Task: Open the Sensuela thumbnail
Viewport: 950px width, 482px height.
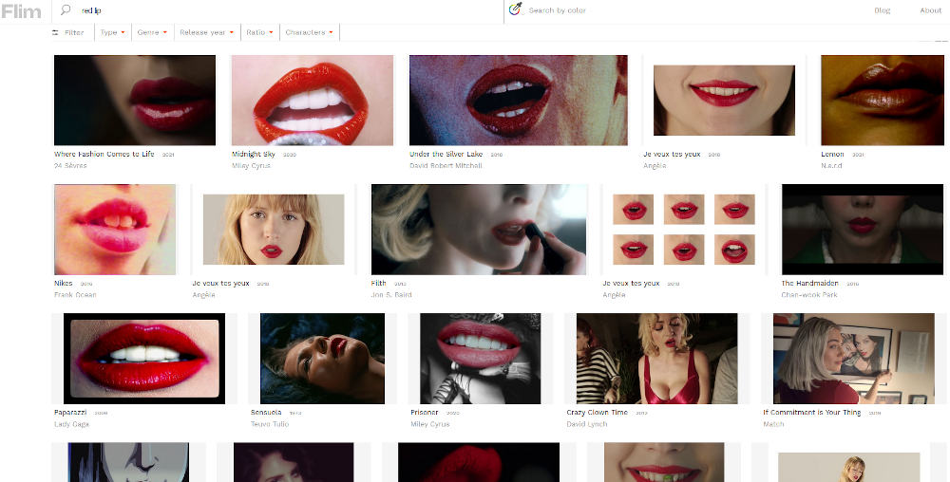Action: coord(322,359)
